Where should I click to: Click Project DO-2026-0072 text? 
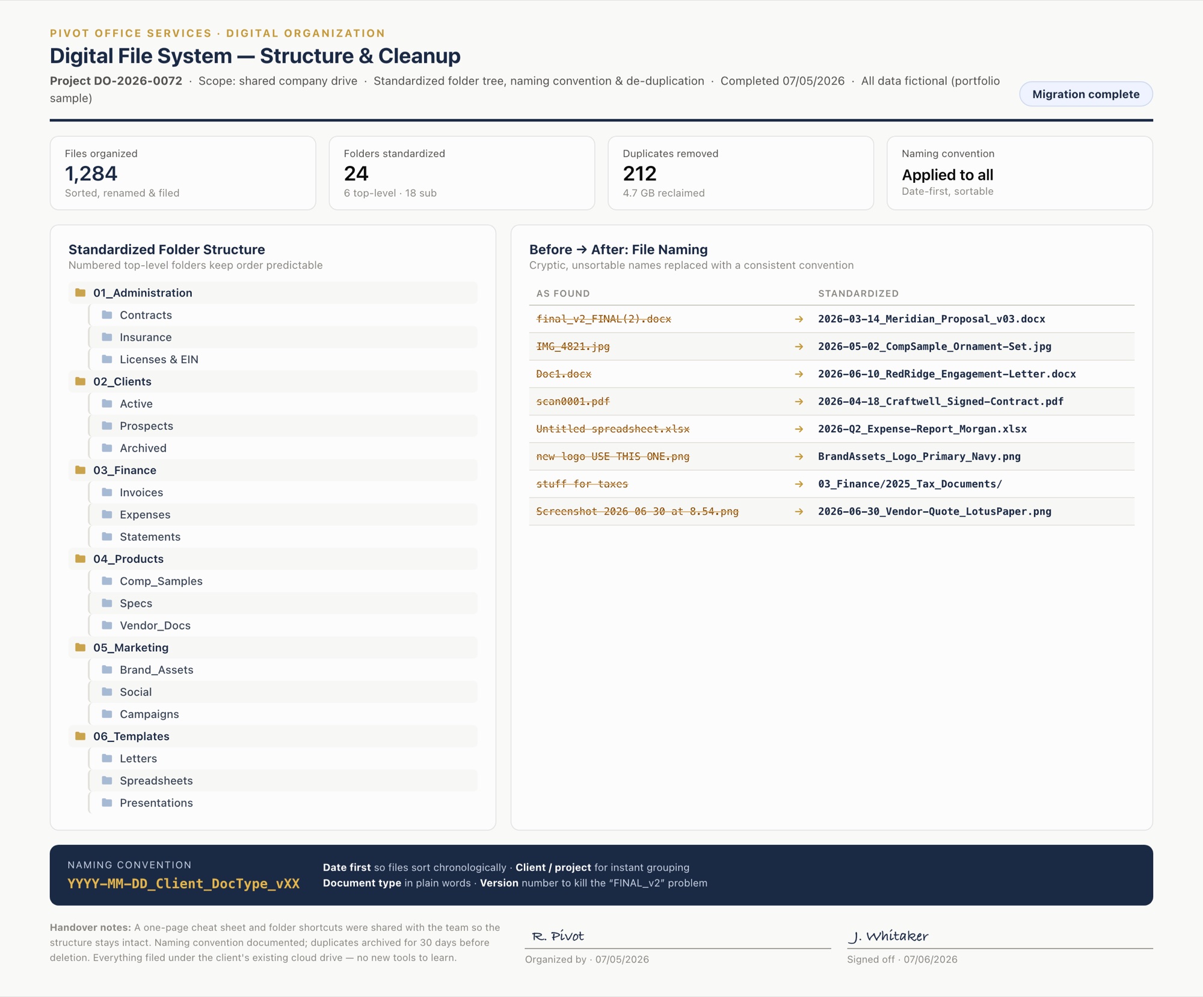pyautogui.click(x=116, y=81)
